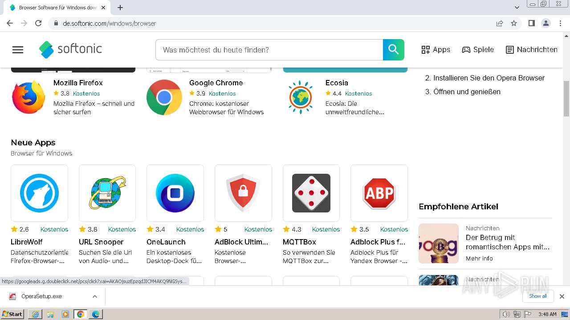The image size is (570, 320).
Task: Click 'Öffnen und genießen' step text
Action: 467,92
